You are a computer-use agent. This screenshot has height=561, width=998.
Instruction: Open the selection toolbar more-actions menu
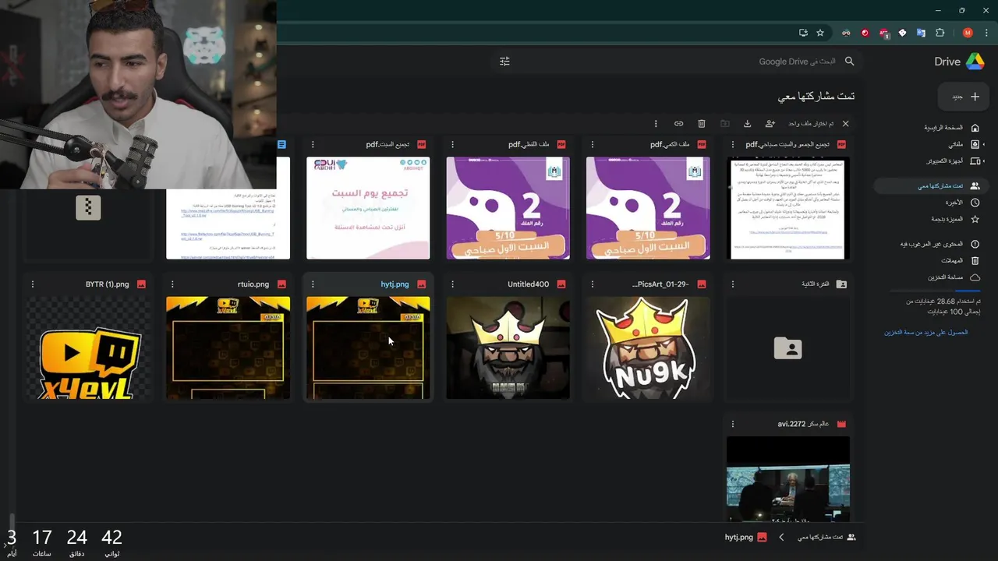click(656, 124)
